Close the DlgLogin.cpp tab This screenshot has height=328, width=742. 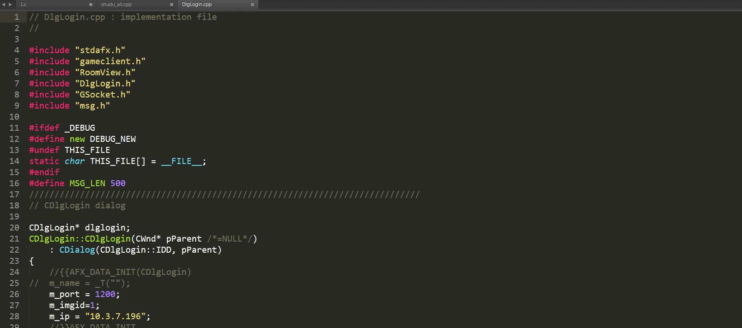click(252, 5)
